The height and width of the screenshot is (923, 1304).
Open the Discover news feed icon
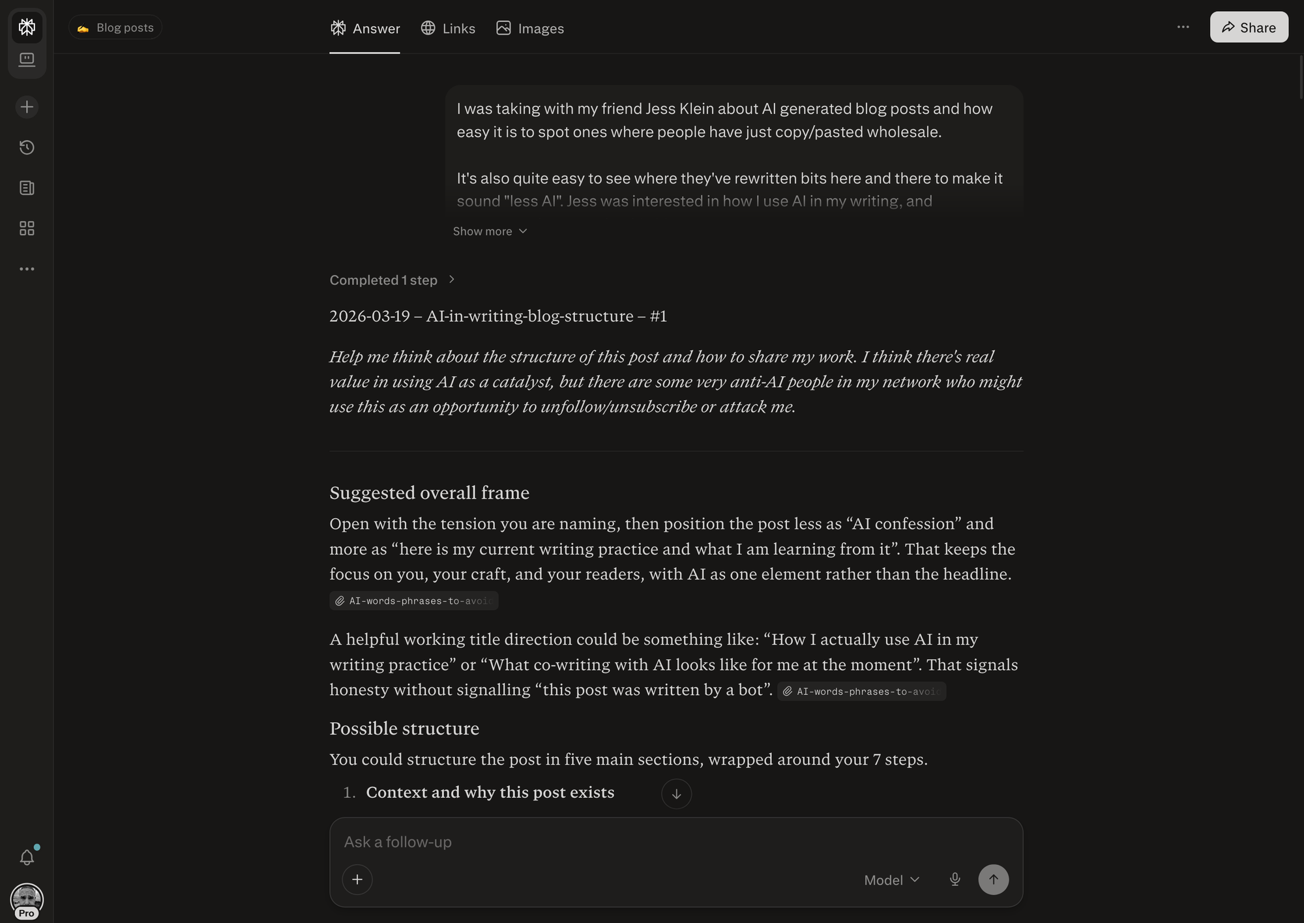[27, 188]
